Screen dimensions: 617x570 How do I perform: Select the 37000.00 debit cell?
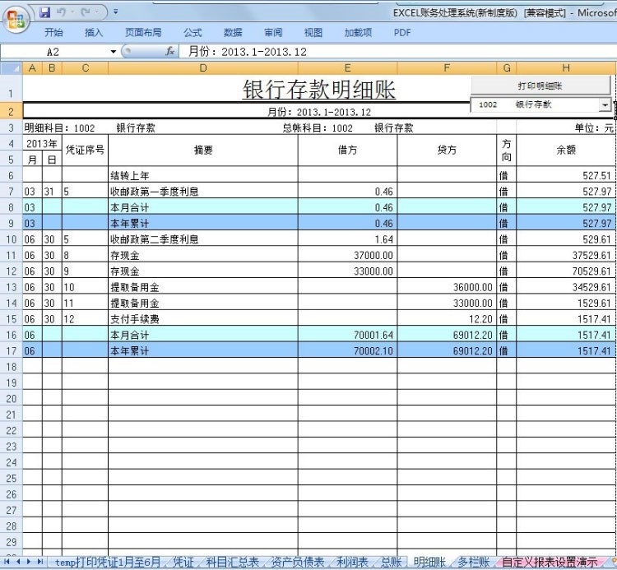tap(347, 255)
